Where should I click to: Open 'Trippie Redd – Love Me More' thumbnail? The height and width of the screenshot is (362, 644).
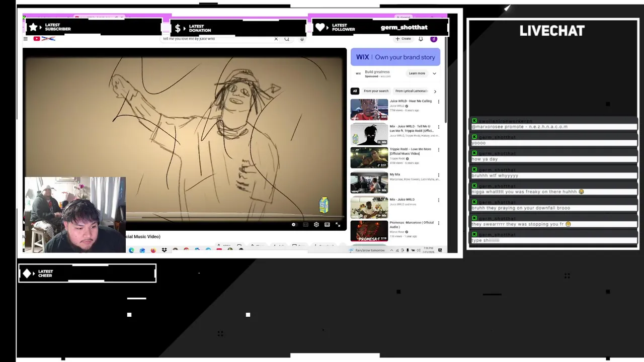click(369, 158)
